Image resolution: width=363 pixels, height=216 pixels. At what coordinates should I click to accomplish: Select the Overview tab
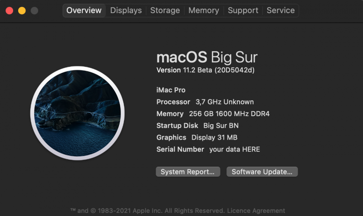[84, 10]
